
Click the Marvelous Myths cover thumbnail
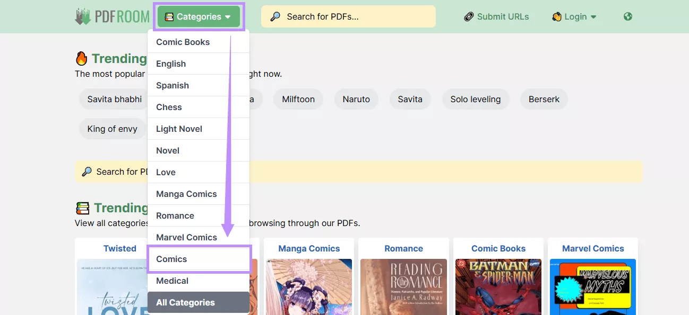pos(593,287)
